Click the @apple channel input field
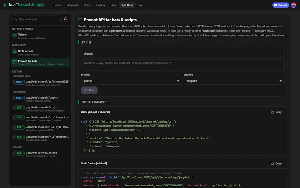This screenshot has width=300, height=188. [183, 53]
